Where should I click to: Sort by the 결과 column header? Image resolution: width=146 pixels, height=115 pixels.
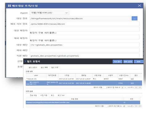click(136, 76)
